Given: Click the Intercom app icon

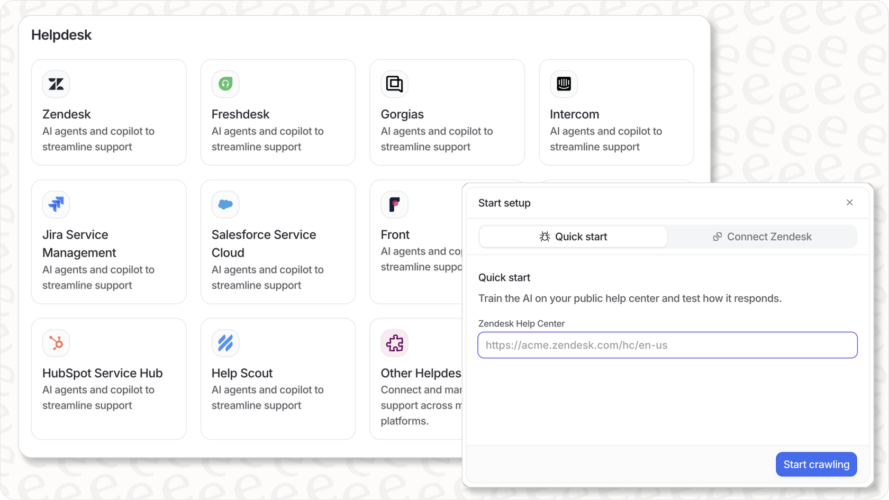Looking at the screenshot, I should [563, 84].
